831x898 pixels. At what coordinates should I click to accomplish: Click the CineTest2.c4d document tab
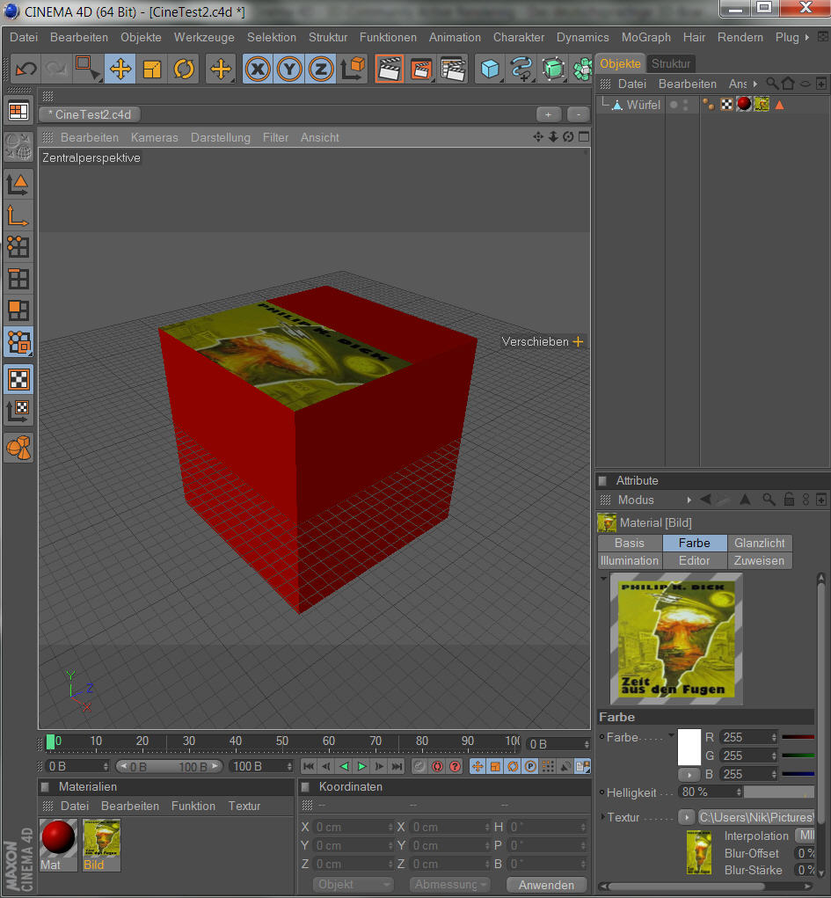[x=90, y=114]
